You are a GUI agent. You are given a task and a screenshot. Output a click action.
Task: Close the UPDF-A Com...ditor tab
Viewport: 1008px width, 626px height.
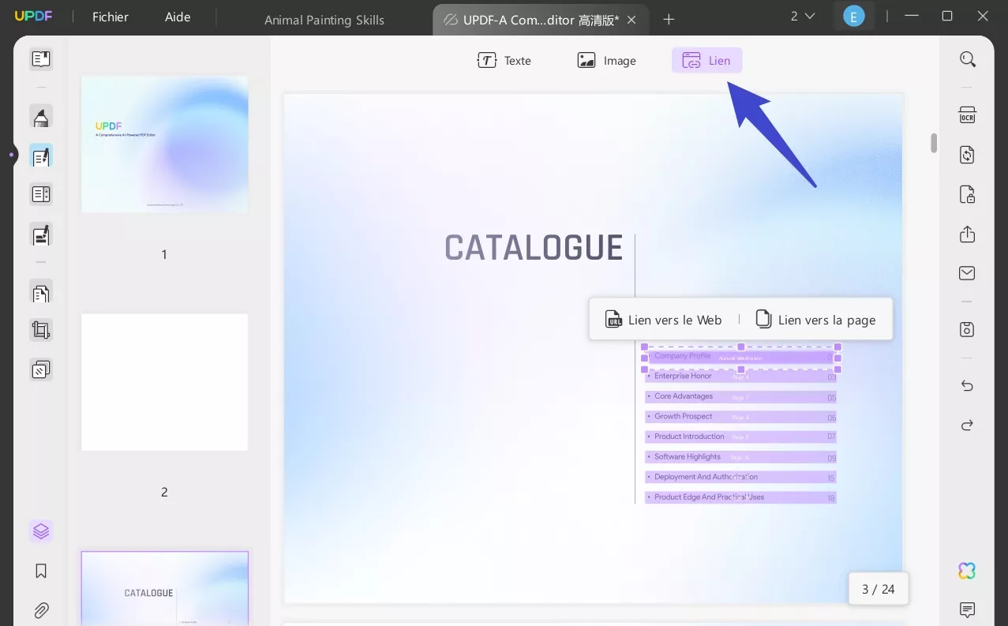pos(631,20)
